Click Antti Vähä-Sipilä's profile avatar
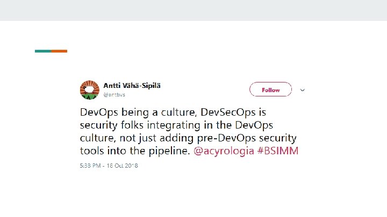The height and width of the screenshot is (217, 387). (90, 90)
